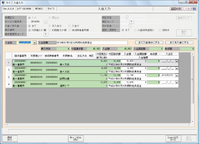
Task: Click 利用者名 column header
Action: (x=68, y=56)
